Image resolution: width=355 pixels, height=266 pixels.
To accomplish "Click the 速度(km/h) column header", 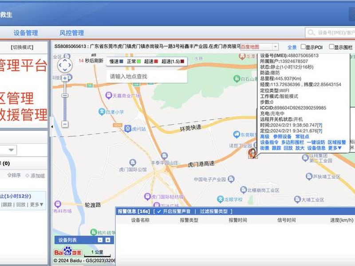I will [x=342, y=220].
